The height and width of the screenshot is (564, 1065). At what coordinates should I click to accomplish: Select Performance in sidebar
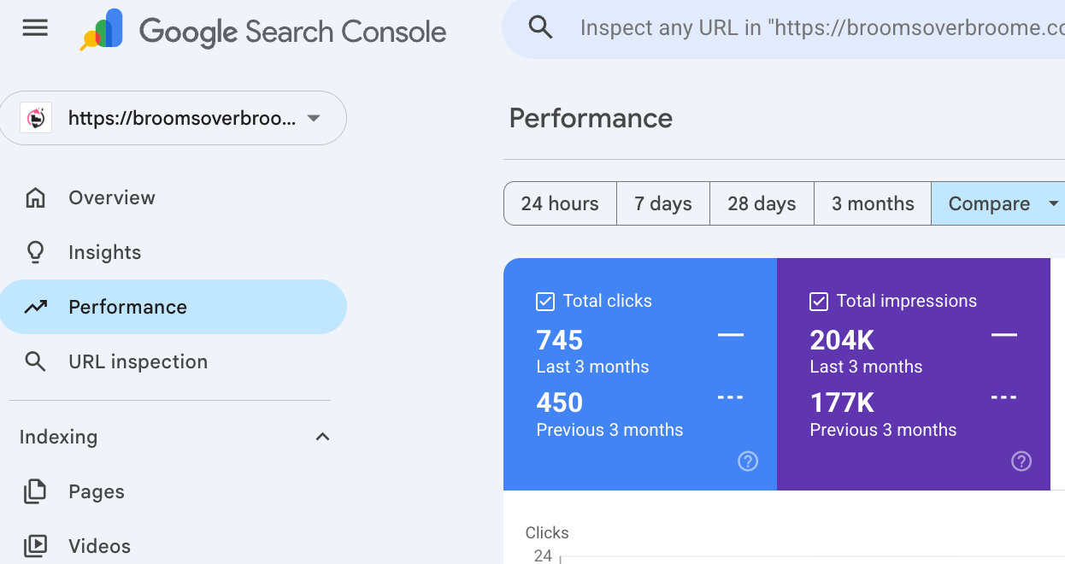pyautogui.click(x=174, y=307)
